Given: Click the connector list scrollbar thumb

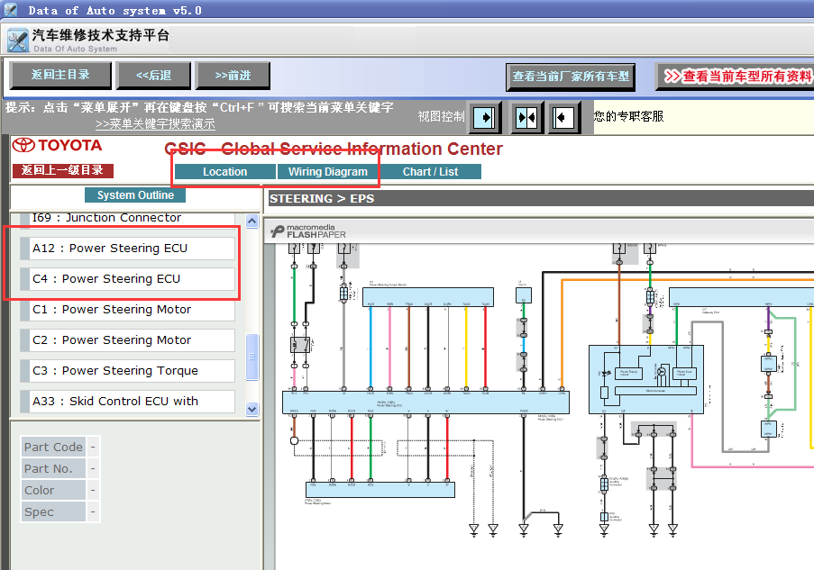Looking at the screenshot, I should click(x=252, y=357).
